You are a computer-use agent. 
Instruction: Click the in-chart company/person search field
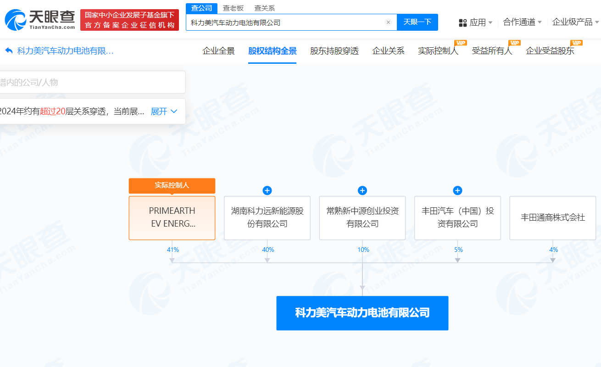[92, 83]
